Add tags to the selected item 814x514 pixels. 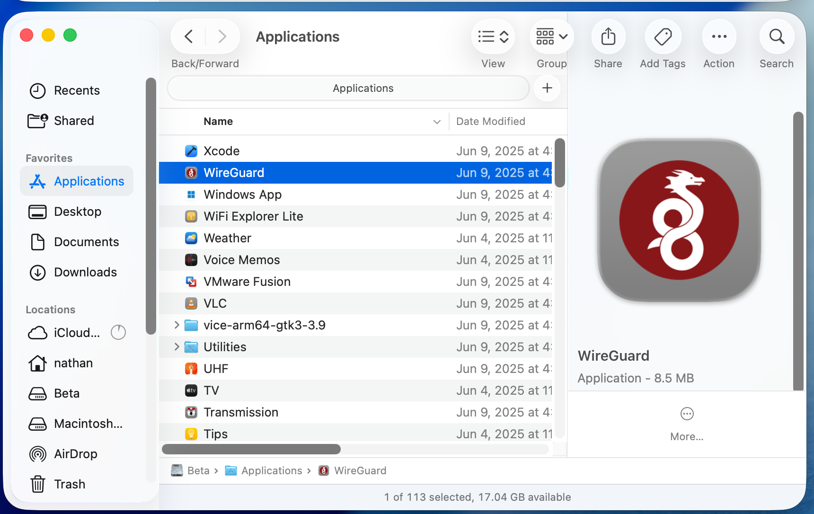tap(663, 36)
